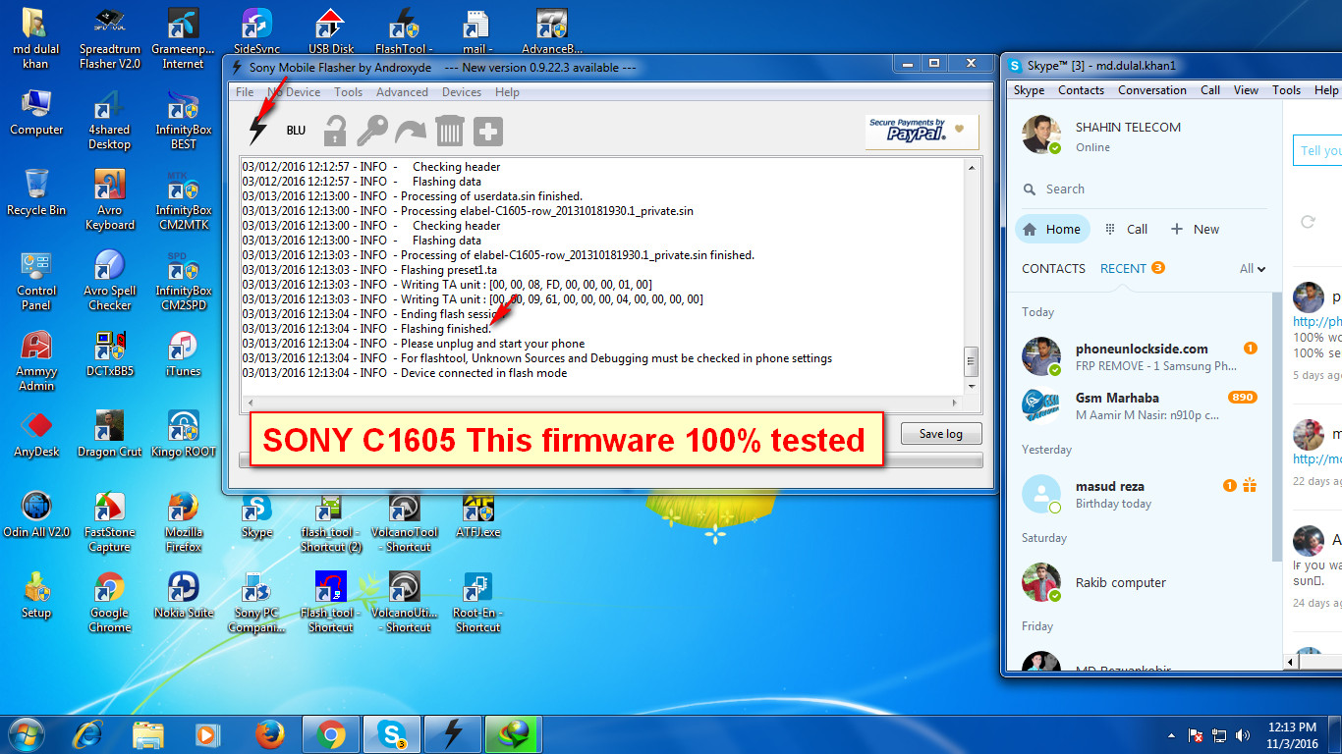Show hidden tray icons arrow

pyautogui.click(x=1171, y=735)
